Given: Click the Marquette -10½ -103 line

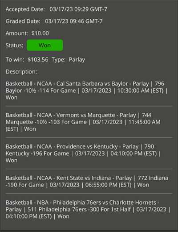Looking at the screenshot, I should pos(46,122).
